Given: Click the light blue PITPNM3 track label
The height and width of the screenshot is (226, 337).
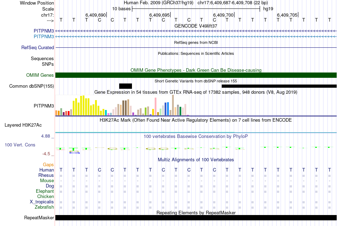Looking at the screenshot, I should (44, 36).
